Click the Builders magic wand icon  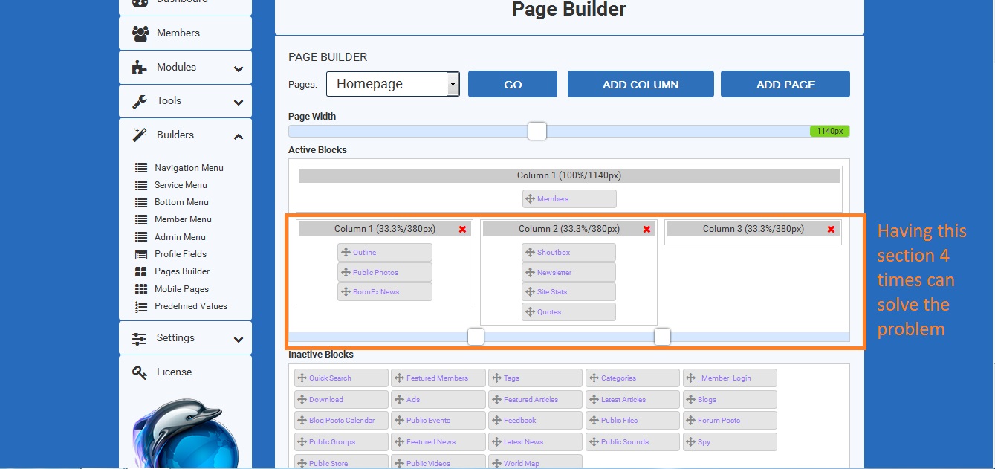[140, 135]
